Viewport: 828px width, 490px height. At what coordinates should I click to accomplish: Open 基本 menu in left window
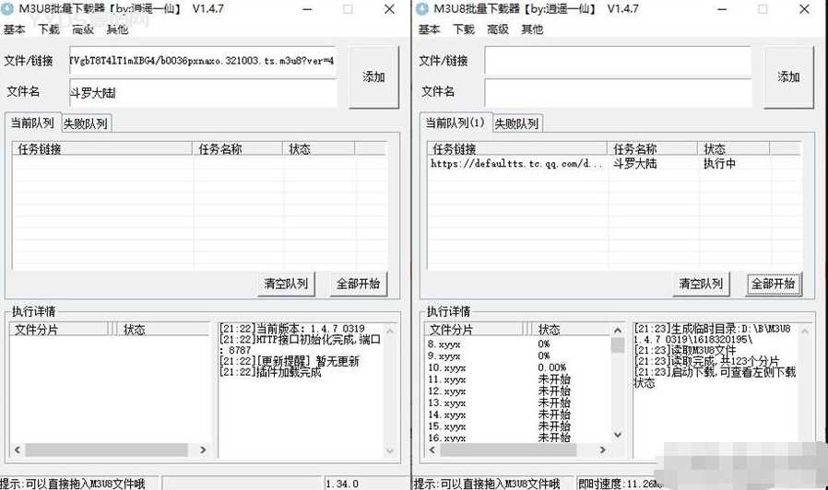pyautogui.click(x=14, y=29)
